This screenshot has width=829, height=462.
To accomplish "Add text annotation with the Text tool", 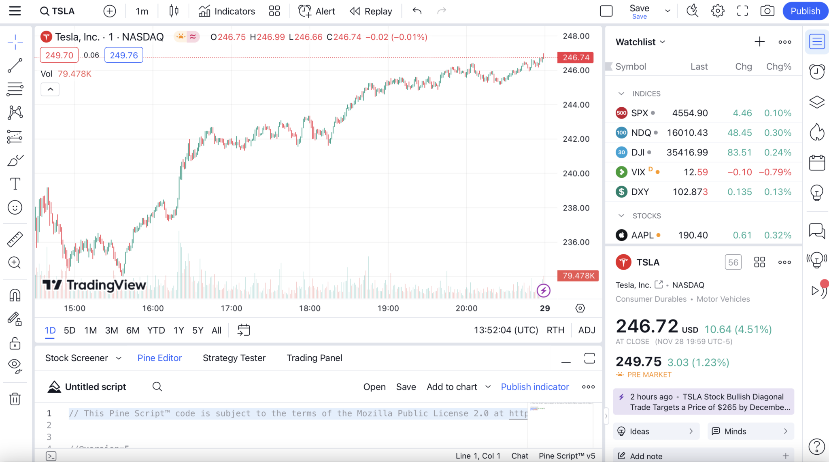I will click(15, 183).
